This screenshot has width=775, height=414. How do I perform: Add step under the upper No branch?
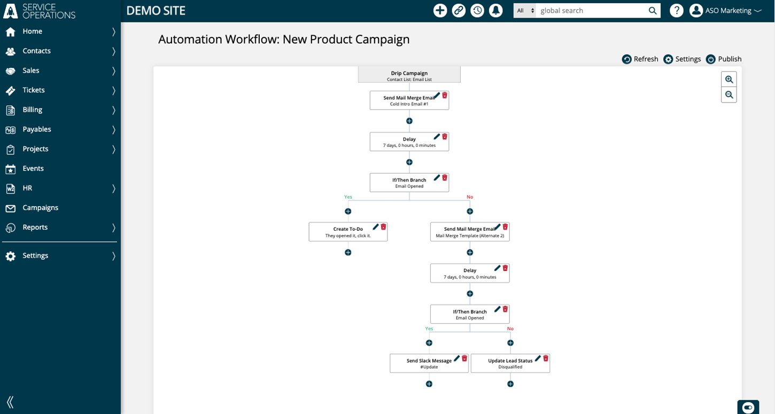click(470, 212)
